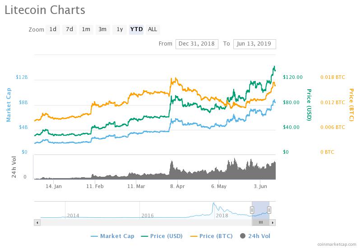The image size is (361, 248).
Task: Toggle the 24h Vol series in legend
Action: [x=255, y=236]
